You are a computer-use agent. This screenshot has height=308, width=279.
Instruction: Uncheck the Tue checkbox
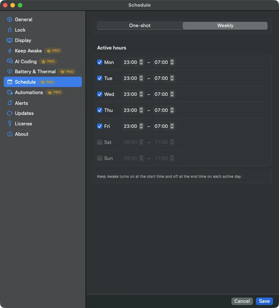point(100,78)
